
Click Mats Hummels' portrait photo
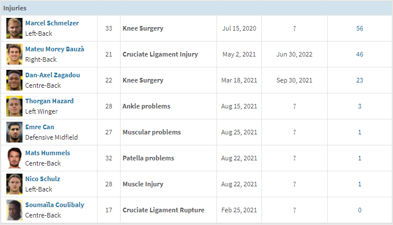coord(14,158)
